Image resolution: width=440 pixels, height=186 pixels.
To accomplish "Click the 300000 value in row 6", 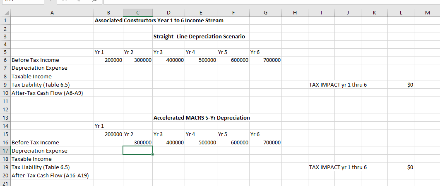I will click(143, 60).
